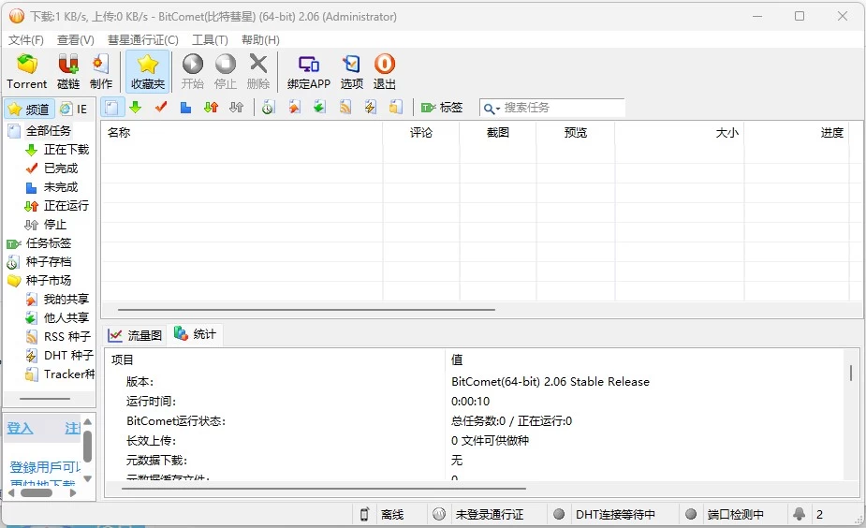This screenshot has height=528, width=866.
Task: Click the 绑定APP toolbar icon
Action: click(308, 71)
